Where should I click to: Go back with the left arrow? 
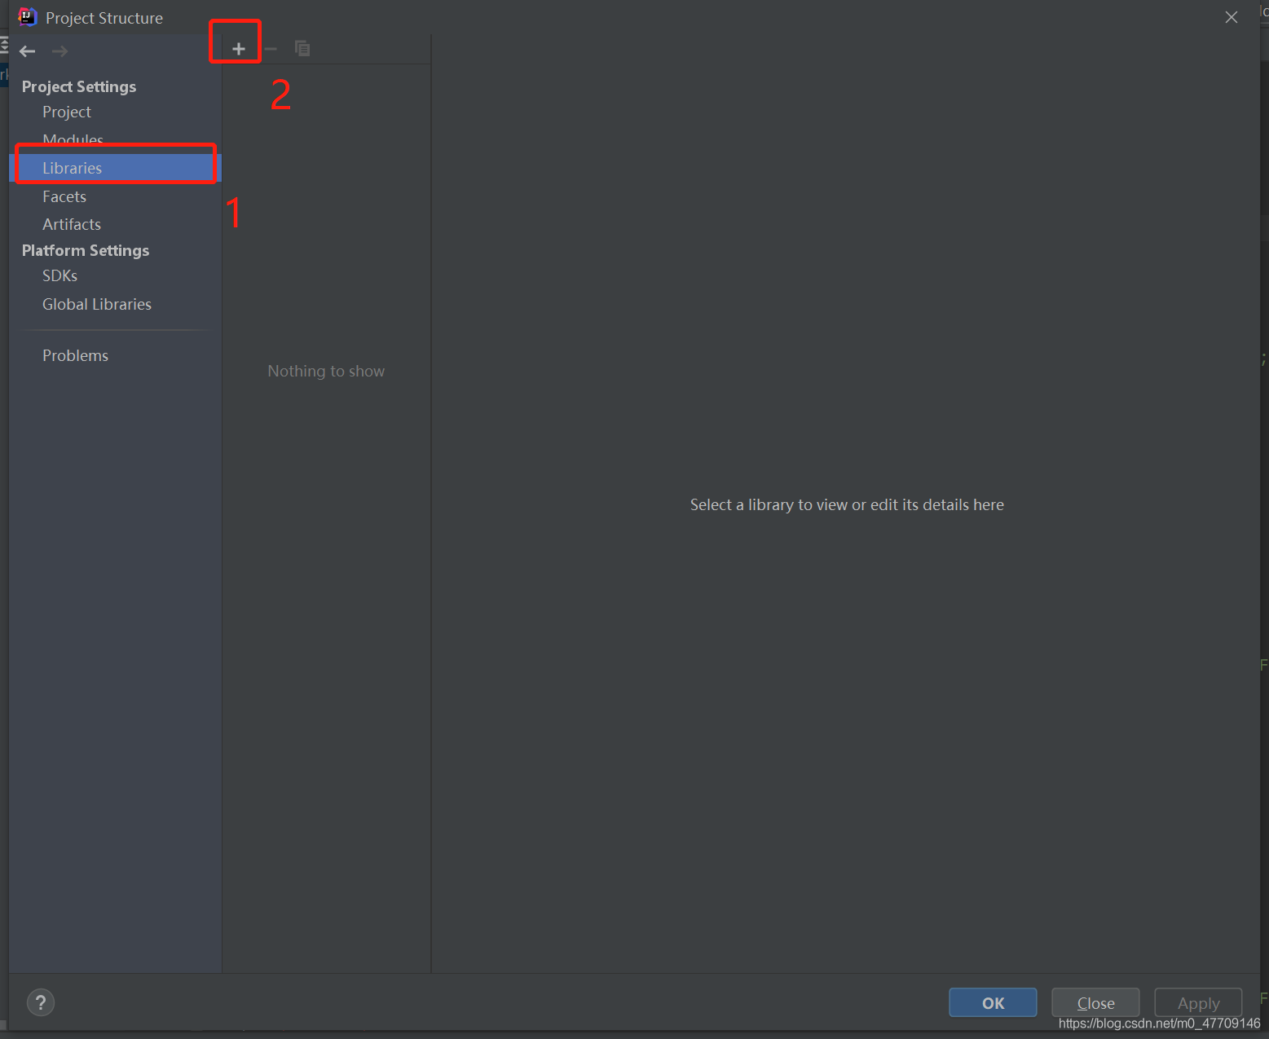pyautogui.click(x=28, y=51)
